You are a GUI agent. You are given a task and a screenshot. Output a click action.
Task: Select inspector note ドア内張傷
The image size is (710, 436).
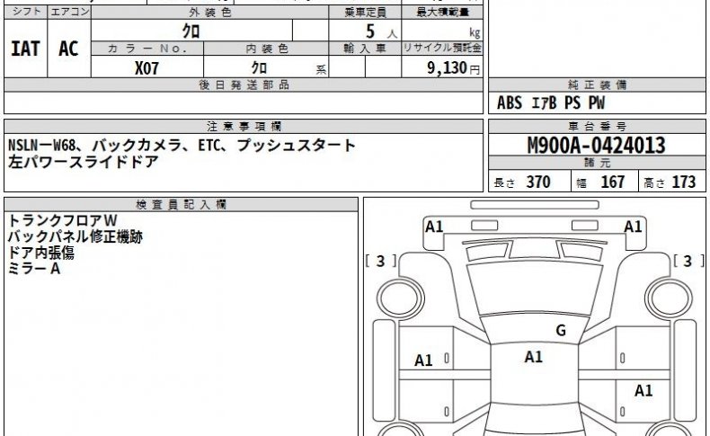tap(41, 253)
